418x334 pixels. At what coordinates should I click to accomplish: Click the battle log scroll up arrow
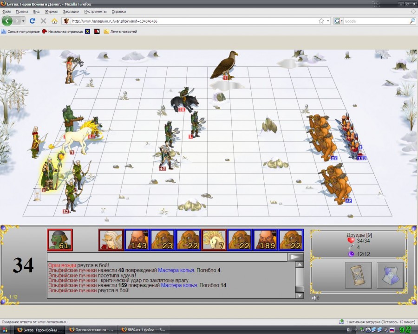(300, 264)
